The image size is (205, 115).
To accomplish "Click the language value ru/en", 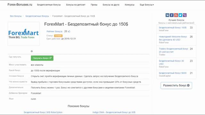I will (x=33, y=99).
